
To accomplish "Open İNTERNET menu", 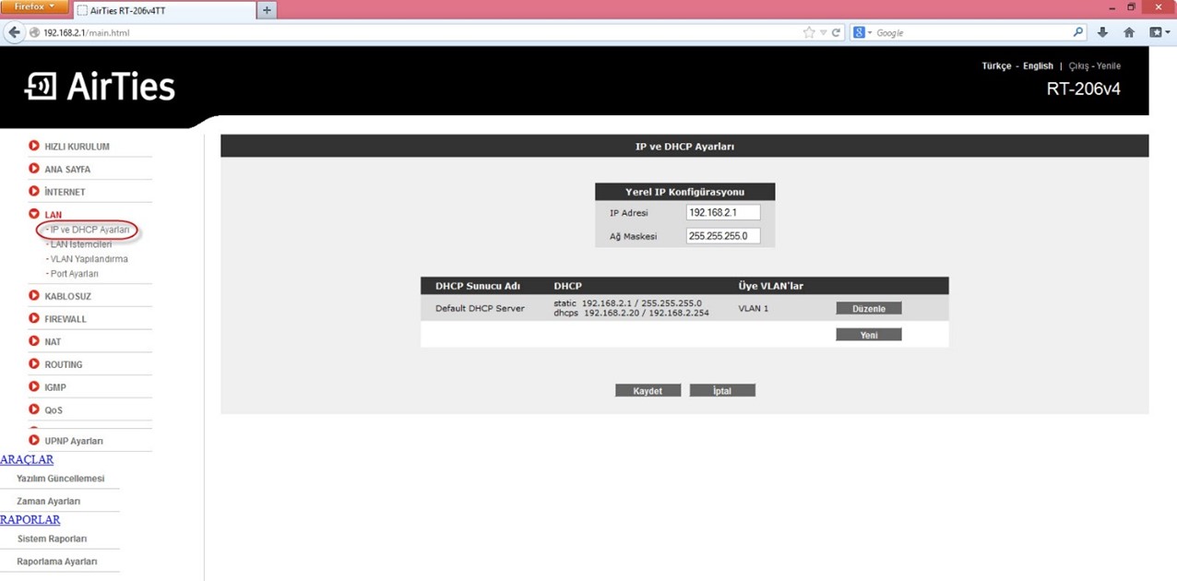I will point(65,192).
